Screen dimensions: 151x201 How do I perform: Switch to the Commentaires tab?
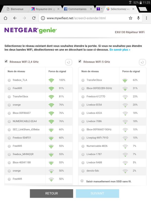coord(77,9)
